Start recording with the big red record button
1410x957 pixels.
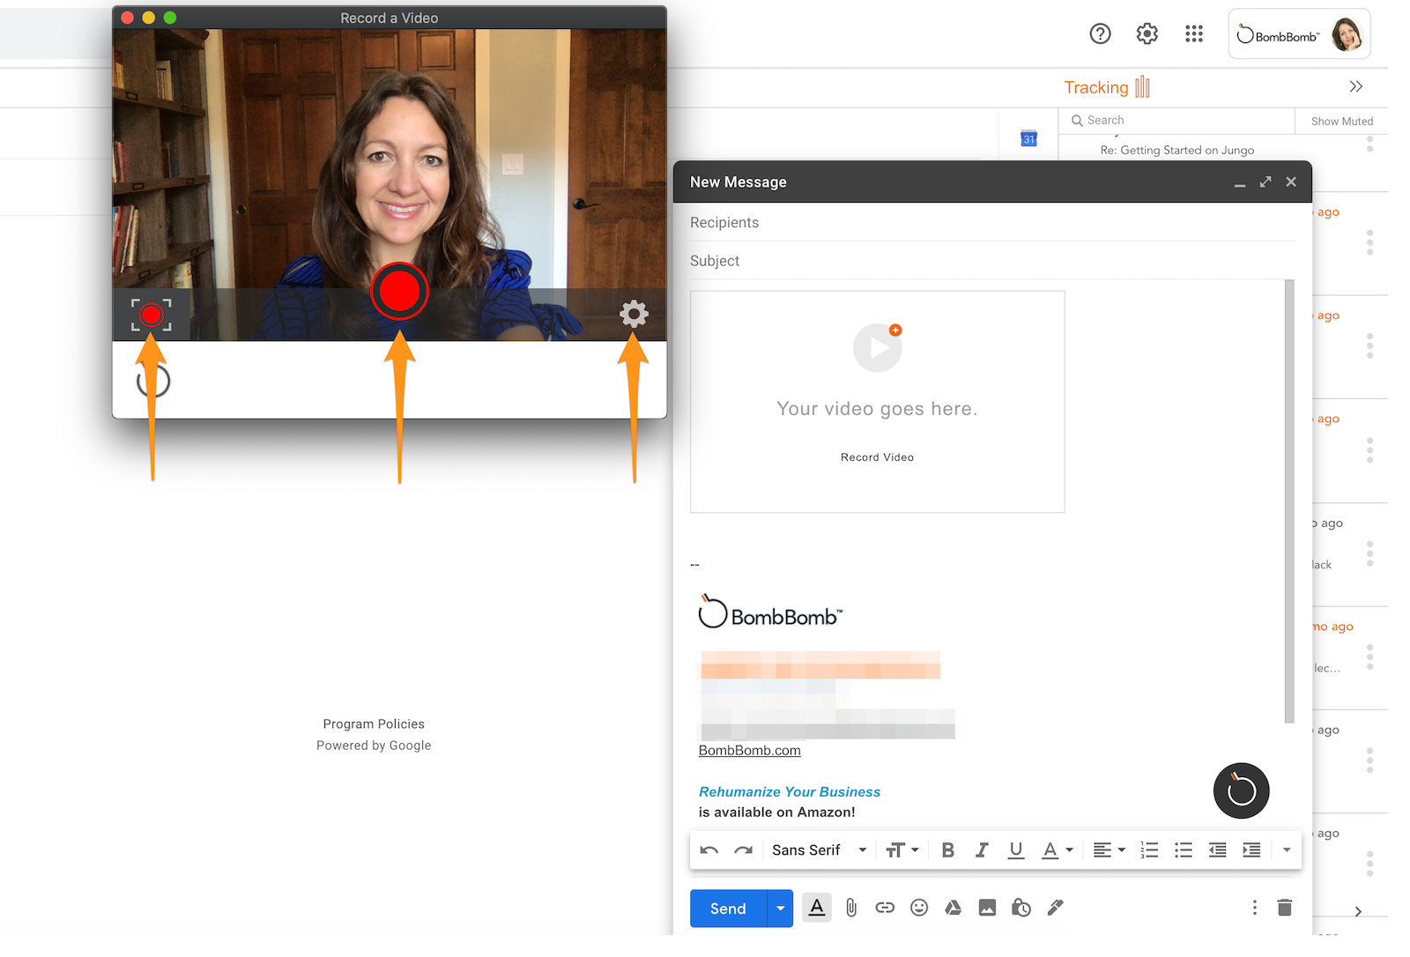[399, 292]
